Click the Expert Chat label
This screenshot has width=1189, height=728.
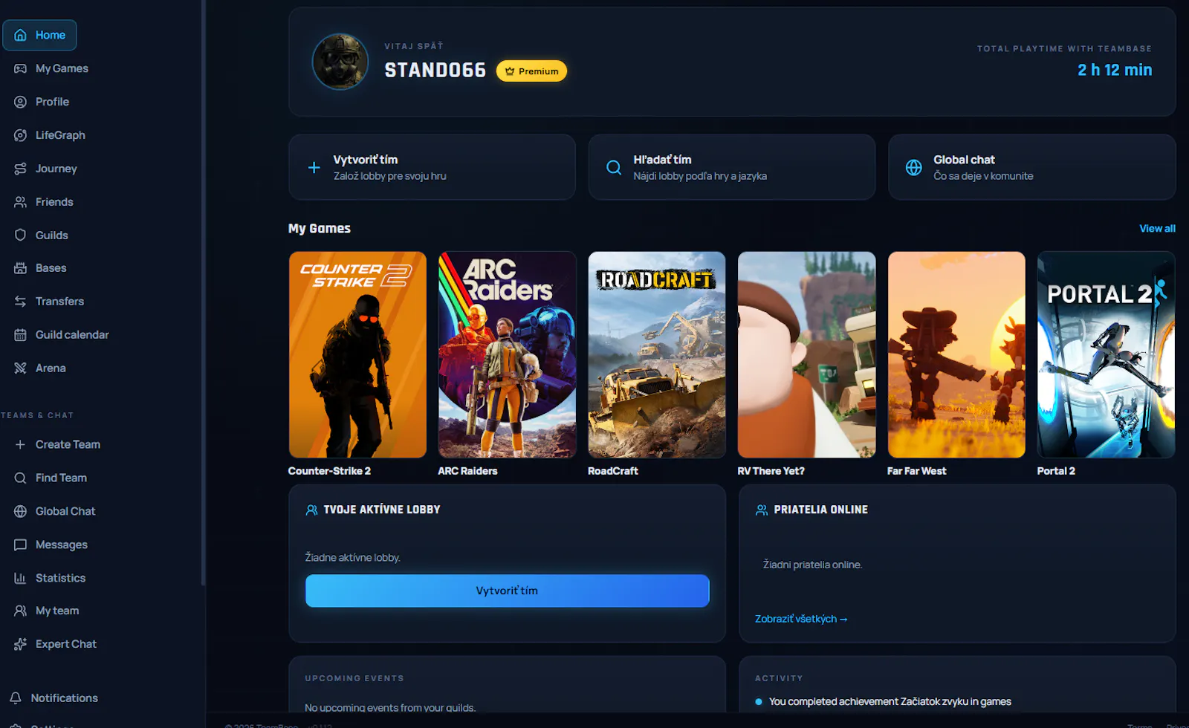point(66,644)
